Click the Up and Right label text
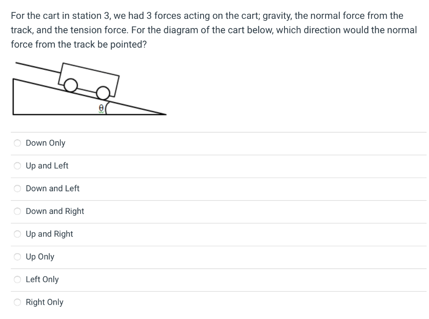This screenshot has height=319, width=429. pos(49,234)
